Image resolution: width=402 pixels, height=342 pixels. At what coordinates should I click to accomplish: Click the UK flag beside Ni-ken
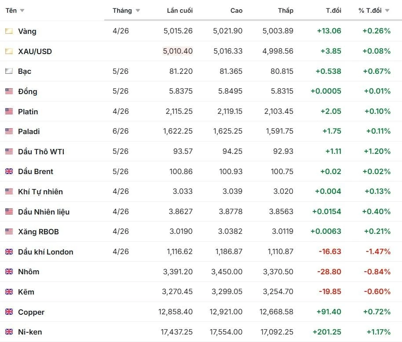[9, 332]
